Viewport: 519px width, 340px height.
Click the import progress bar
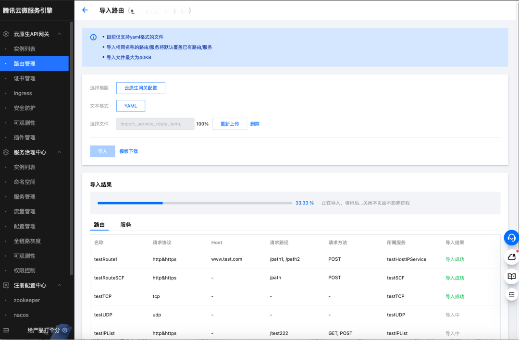tap(195, 203)
